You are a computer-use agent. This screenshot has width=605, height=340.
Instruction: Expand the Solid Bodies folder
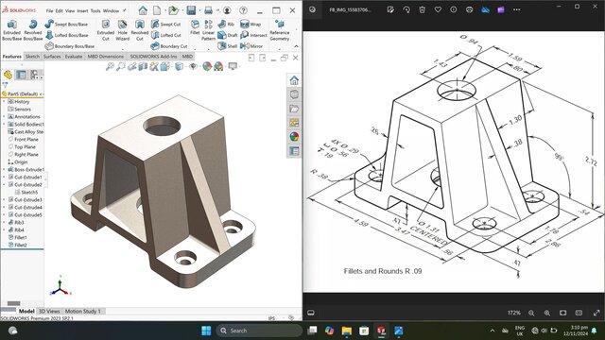coord(4,124)
